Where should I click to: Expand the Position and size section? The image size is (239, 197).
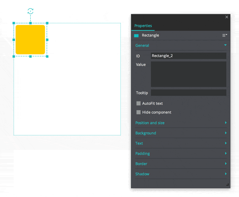pos(226,123)
